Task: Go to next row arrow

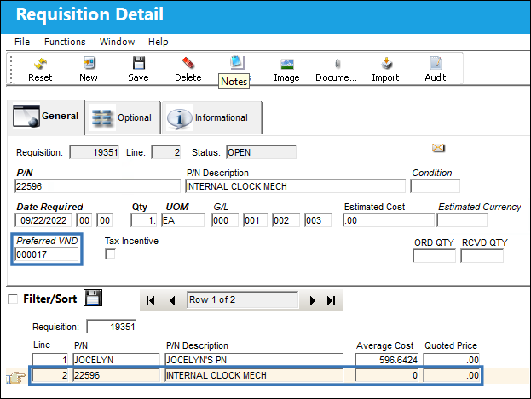Action: [312, 300]
